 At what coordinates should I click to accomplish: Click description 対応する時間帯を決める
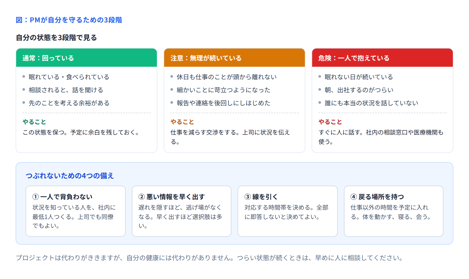pos(286,212)
